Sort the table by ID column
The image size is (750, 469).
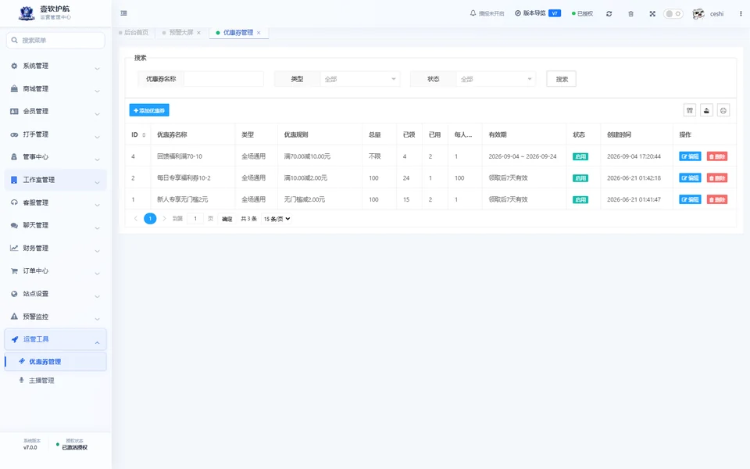point(144,135)
